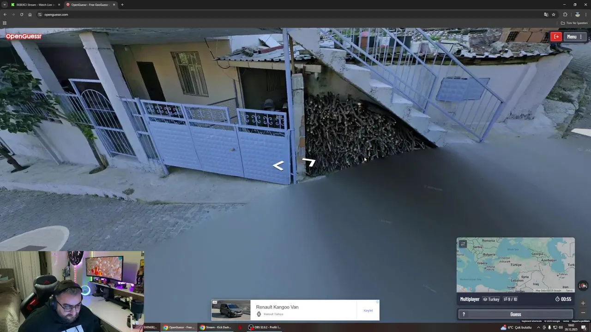
Task: Click the network tray icon
Action: 555,327
